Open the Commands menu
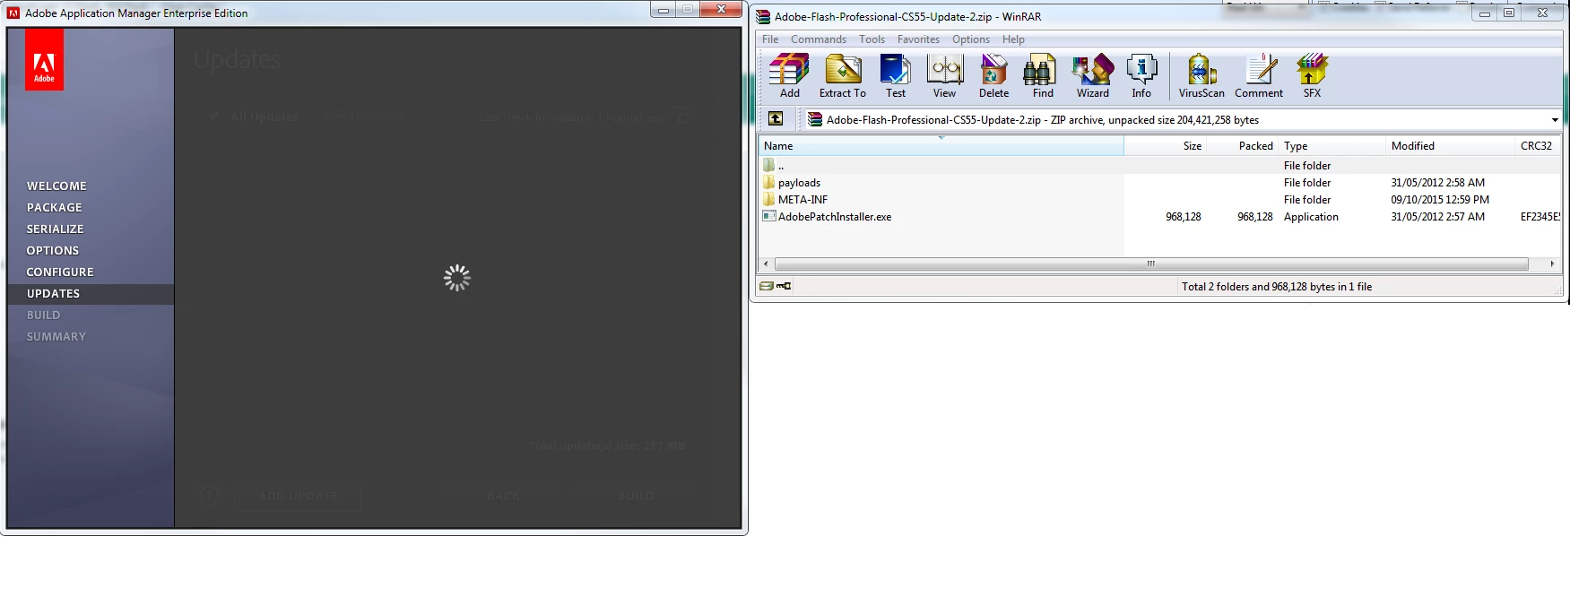The width and height of the screenshot is (1570, 614). [819, 39]
